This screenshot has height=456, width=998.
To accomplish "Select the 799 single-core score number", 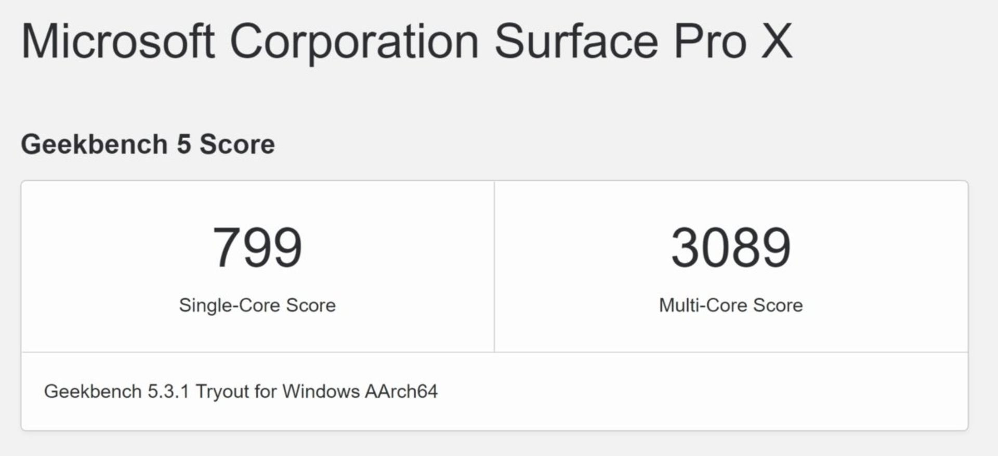I will click(257, 248).
